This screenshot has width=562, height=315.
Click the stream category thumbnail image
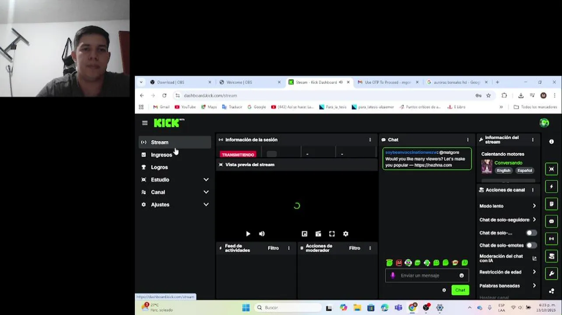click(486, 166)
